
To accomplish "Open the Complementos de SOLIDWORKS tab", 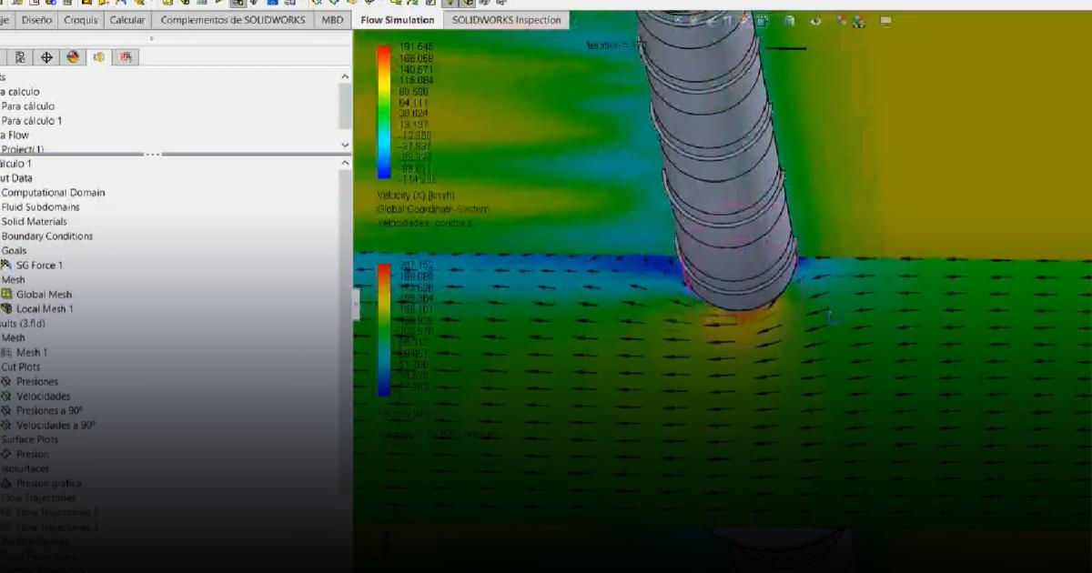I will click(x=233, y=19).
